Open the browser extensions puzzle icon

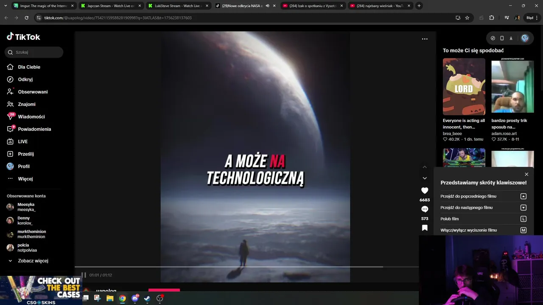tap(492, 18)
